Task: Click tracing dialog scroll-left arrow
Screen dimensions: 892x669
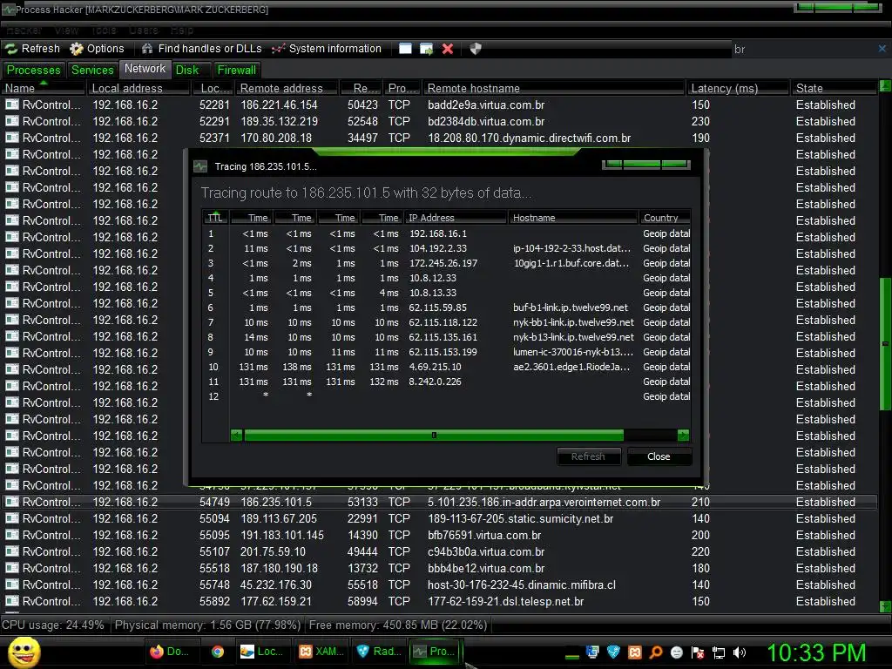Action: 237,436
